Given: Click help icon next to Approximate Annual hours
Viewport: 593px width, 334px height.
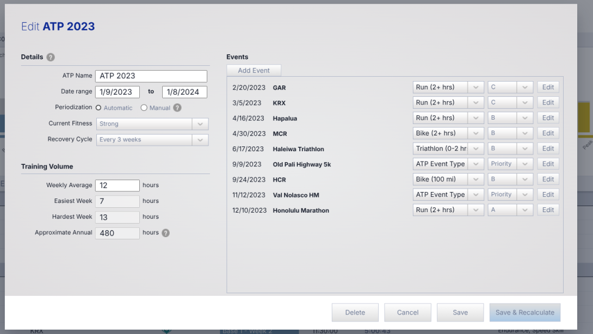Looking at the screenshot, I should point(165,233).
